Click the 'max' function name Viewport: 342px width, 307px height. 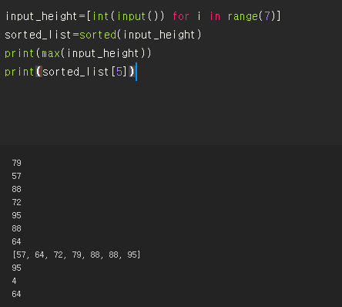(51, 53)
